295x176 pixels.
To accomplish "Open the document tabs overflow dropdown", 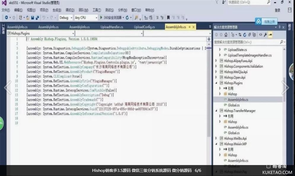I will coord(210,27).
